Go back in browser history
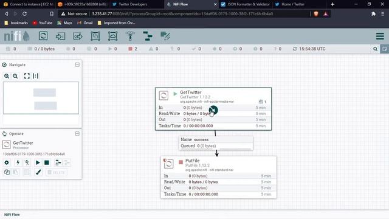 (7, 13)
